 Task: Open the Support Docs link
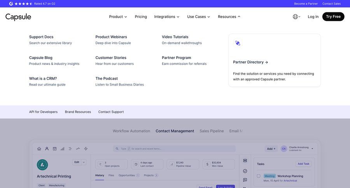(x=41, y=37)
